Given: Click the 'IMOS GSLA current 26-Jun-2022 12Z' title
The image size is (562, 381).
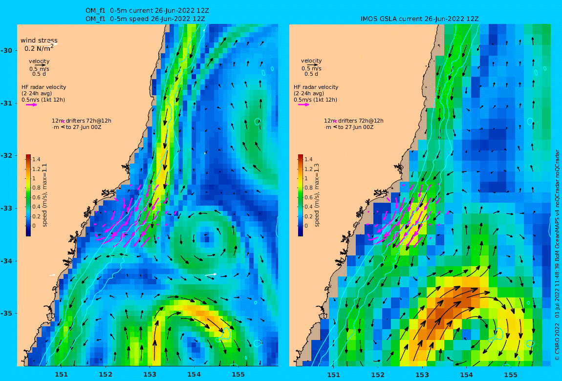Looking at the screenshot, I should point(420,19).
